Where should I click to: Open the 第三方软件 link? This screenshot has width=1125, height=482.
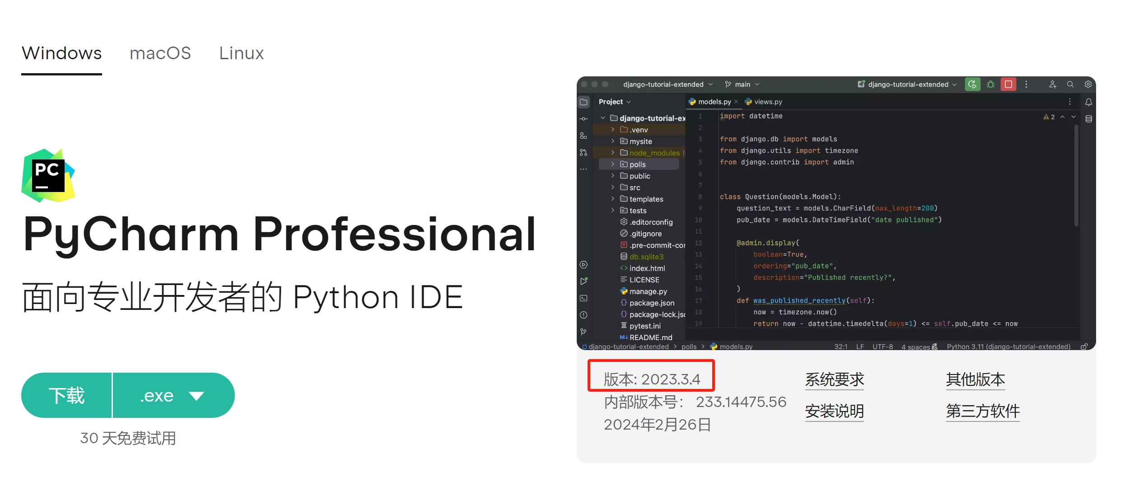tap(983, 411)
